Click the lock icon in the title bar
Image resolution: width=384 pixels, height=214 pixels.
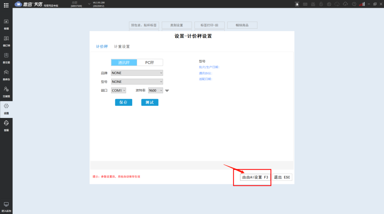321,4
